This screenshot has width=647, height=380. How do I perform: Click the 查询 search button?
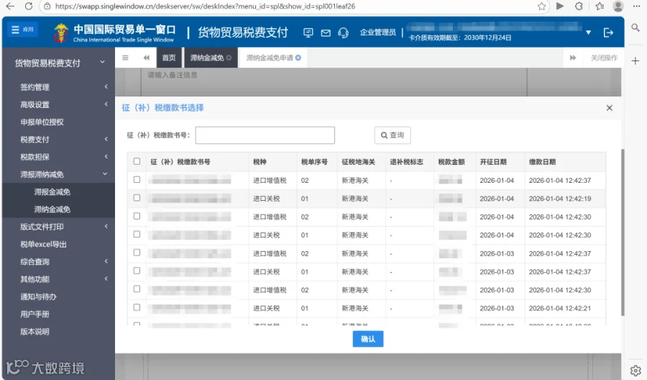point(393,135)
